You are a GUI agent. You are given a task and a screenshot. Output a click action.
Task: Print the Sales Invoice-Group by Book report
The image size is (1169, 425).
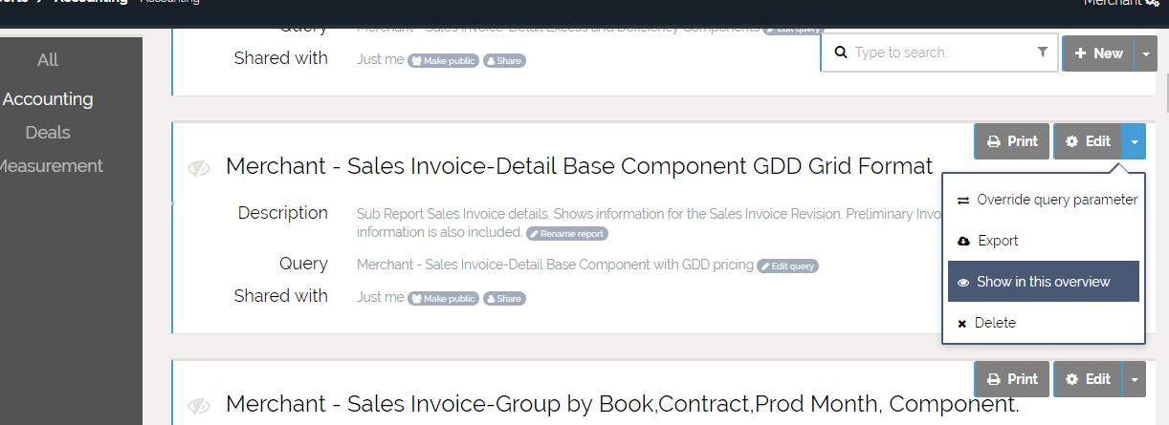(x=1012, y=379)
